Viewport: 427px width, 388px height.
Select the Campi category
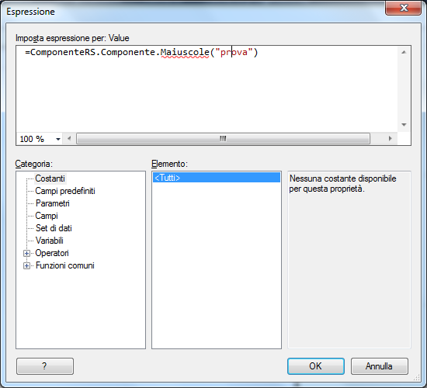coord(47,216)
